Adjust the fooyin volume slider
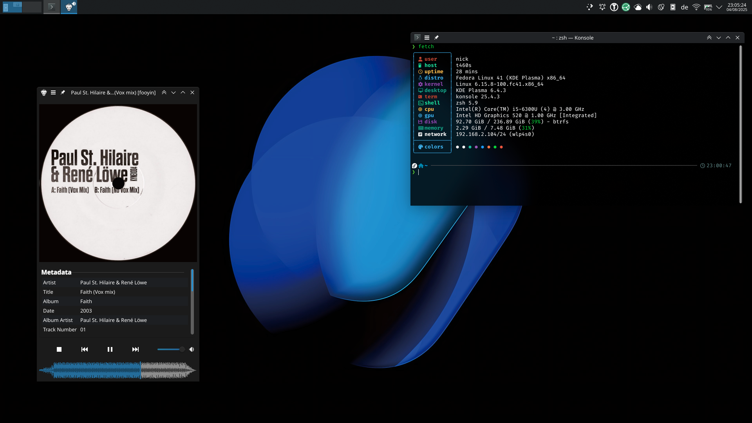 coord(171,349)
